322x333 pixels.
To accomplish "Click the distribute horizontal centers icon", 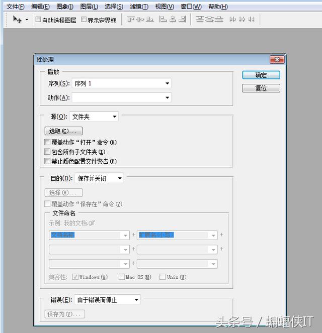I will tap(242, 20).
